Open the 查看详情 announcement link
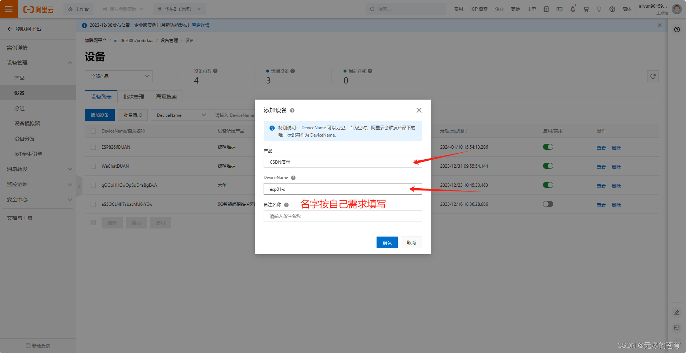Image resolution: width=686 pixels, height=353 pixels. tap(201, 25)
